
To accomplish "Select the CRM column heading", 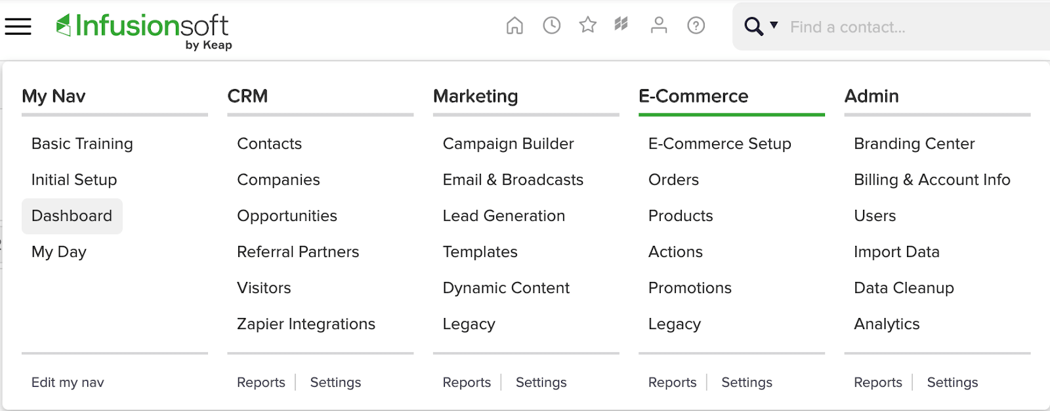I will pos(247,96).
